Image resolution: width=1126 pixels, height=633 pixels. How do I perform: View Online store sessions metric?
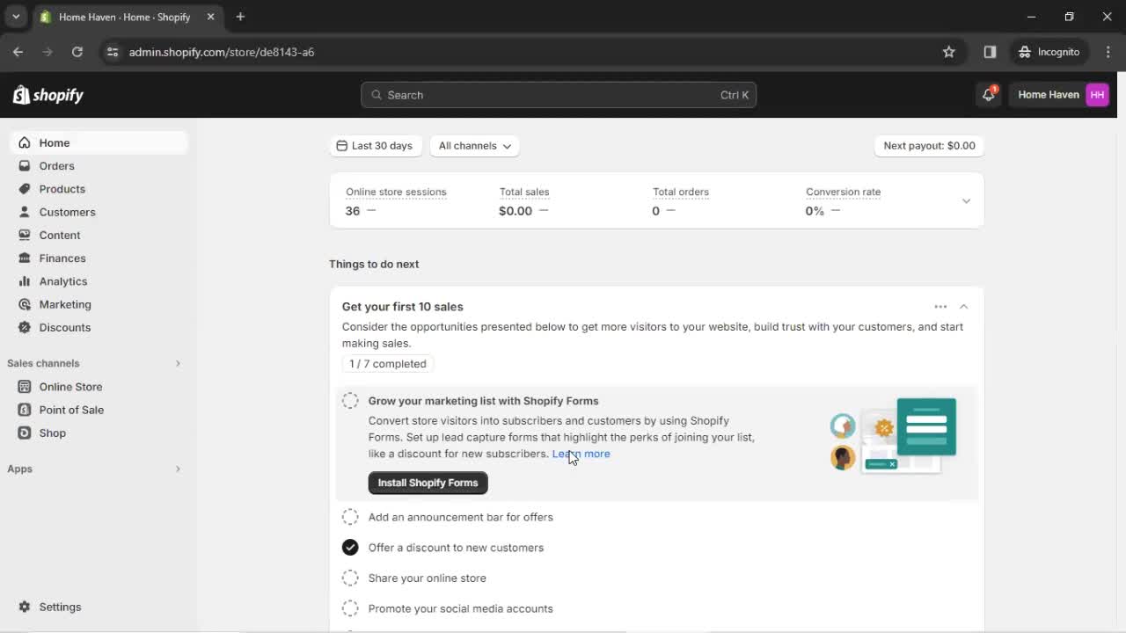tap(396, 201)
